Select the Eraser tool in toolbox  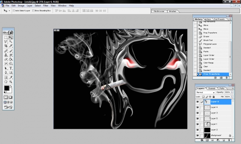6,59
